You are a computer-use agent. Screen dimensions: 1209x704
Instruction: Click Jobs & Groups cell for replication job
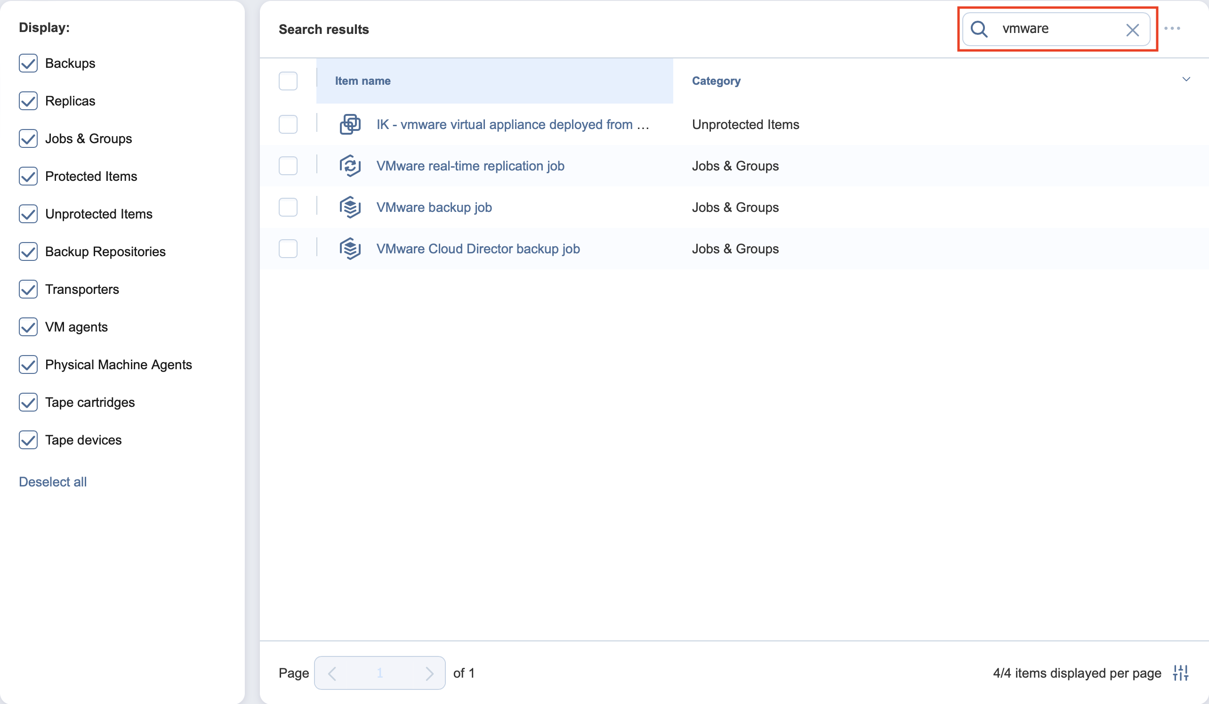735,166
